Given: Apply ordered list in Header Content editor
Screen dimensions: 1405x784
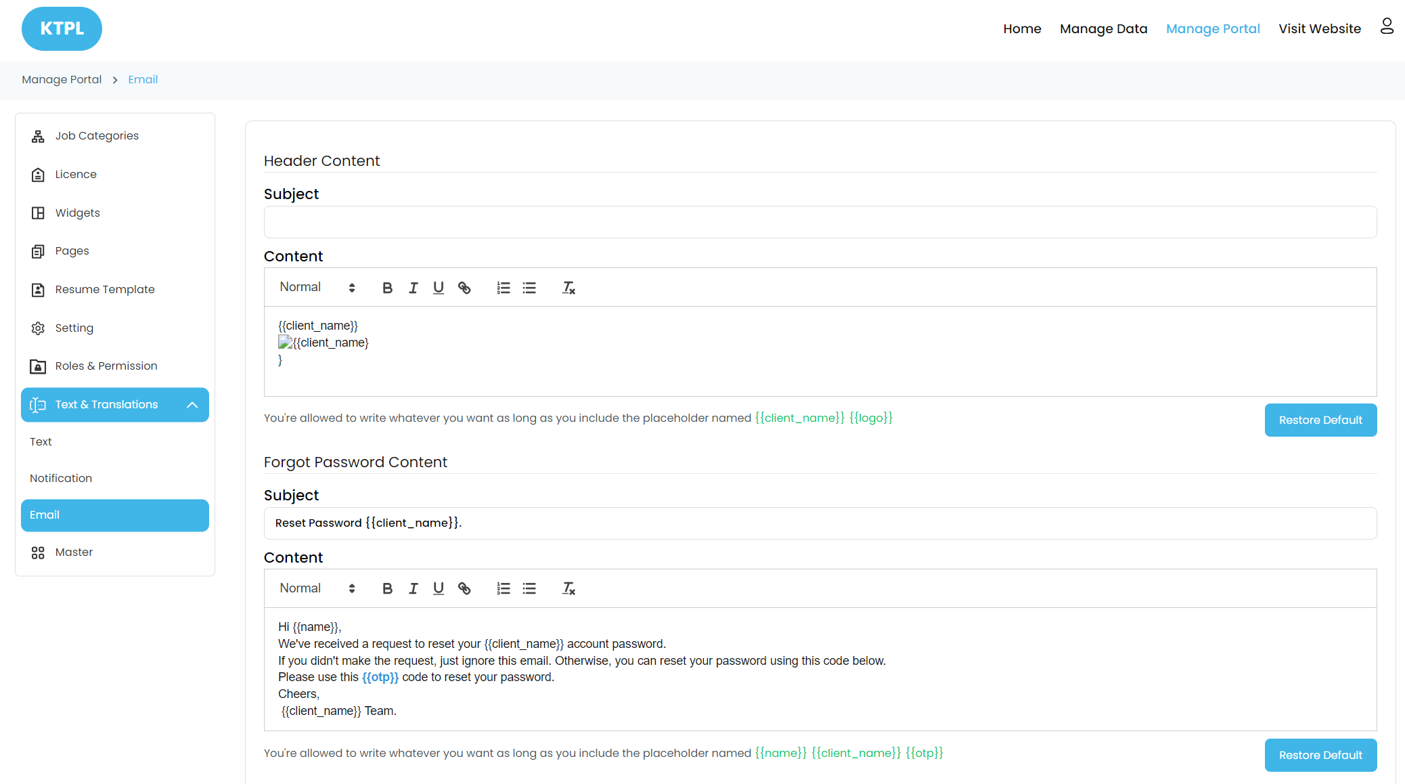Looking at the screenshot, I should click(504, 288).
